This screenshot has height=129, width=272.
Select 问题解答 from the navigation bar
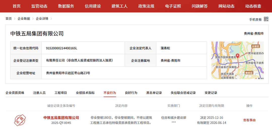[200, 6]
